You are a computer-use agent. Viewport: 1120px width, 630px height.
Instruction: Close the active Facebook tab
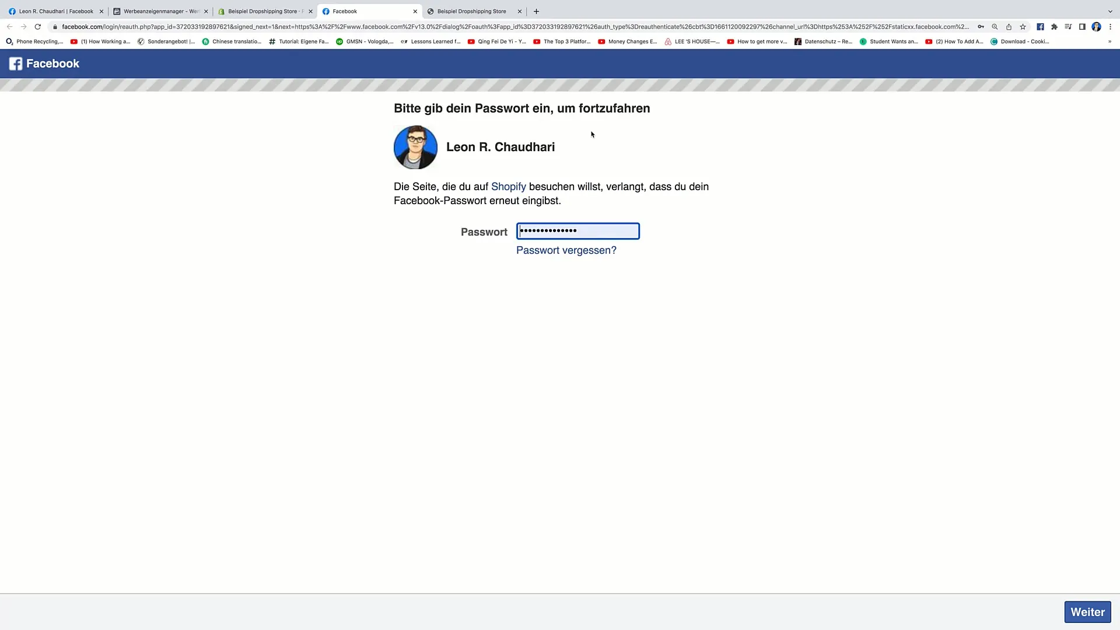(415, 11)
